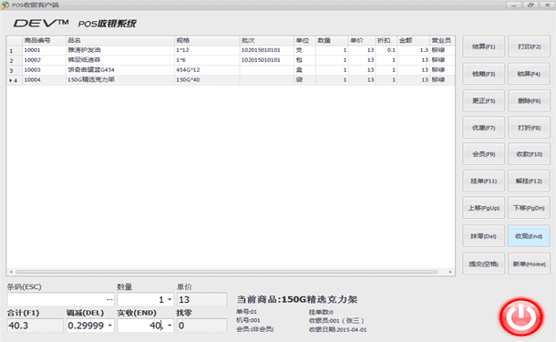The image size is (556, 342).
Task: Open the 调减(DEL) dropdown arrow
Action: 110,326
